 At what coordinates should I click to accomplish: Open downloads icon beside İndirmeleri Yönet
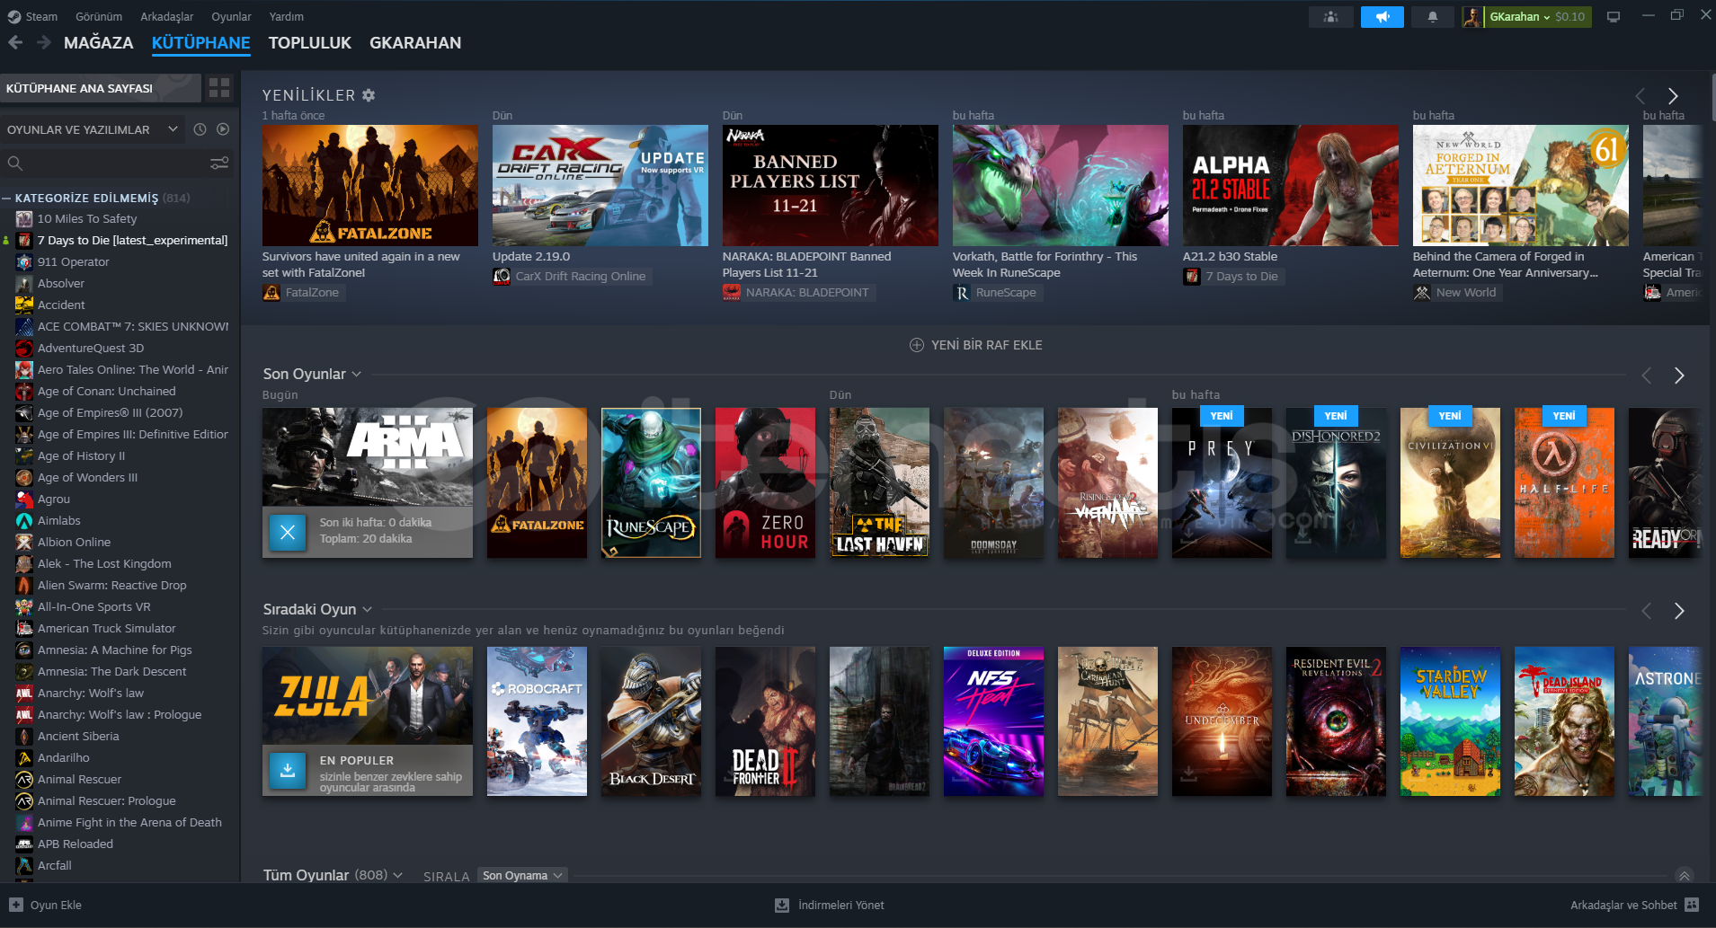point(782,905)
